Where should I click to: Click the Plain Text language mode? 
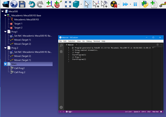tap(155, 112)
